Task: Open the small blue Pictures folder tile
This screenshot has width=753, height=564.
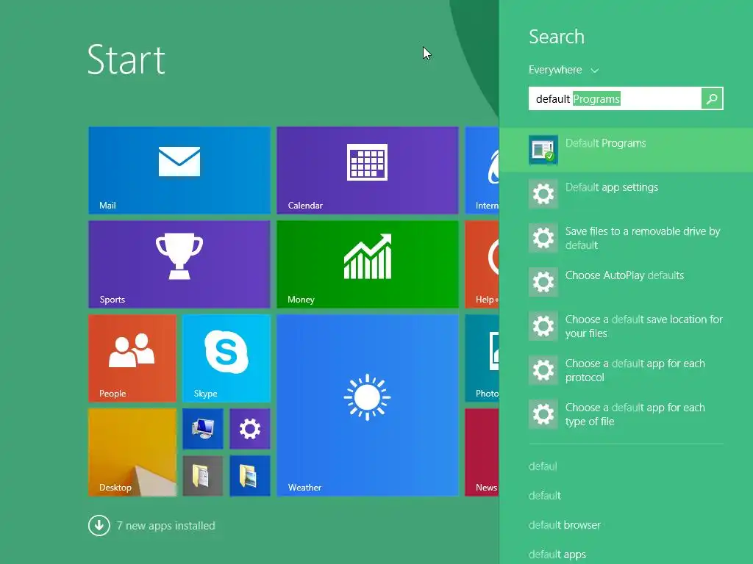Action: (250, 475)
